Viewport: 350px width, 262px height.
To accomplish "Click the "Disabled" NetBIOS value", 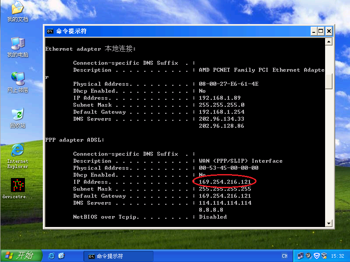I will [x=213, y=217].
